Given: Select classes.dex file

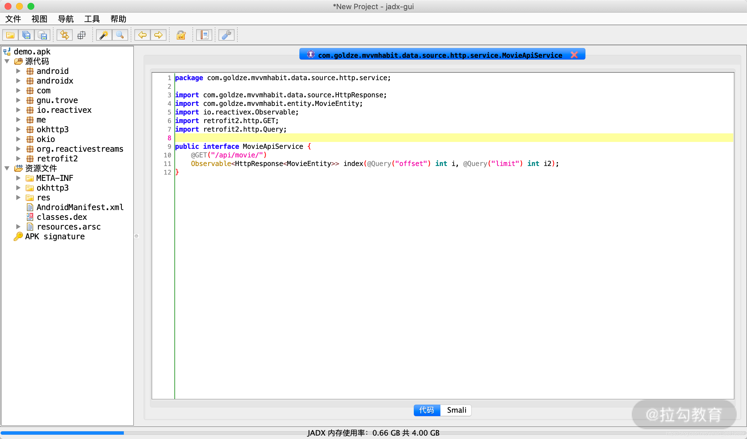Looking at the screenshot, I should (62, 217).
